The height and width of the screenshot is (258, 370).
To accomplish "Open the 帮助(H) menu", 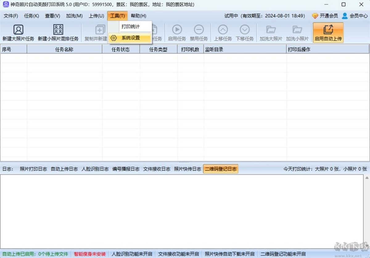I will [139, 16].
